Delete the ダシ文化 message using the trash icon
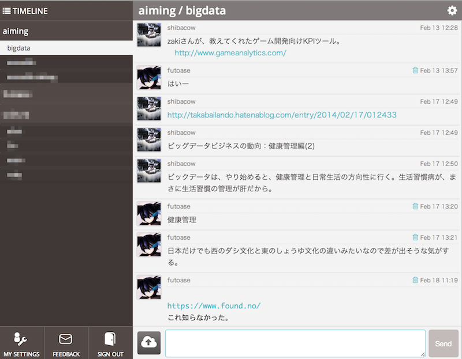This screenshot has height=359, width=462. point(415,237)
